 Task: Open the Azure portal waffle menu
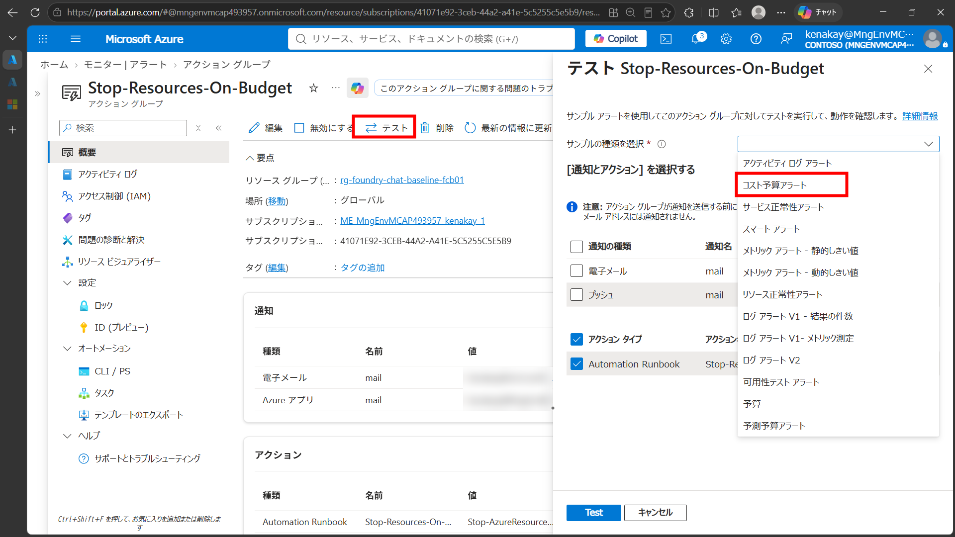(43, 39)
